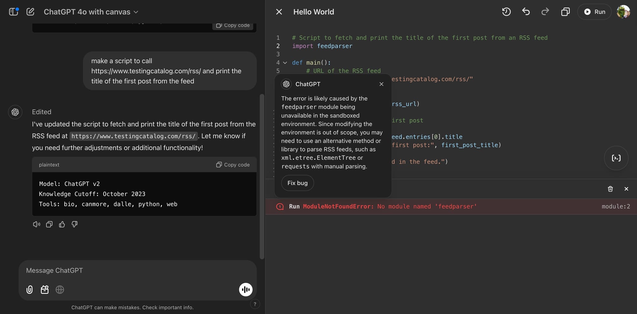The image size is (637, 314).
Task: Toggle web search globe icon
Action: tap(60, 289)
